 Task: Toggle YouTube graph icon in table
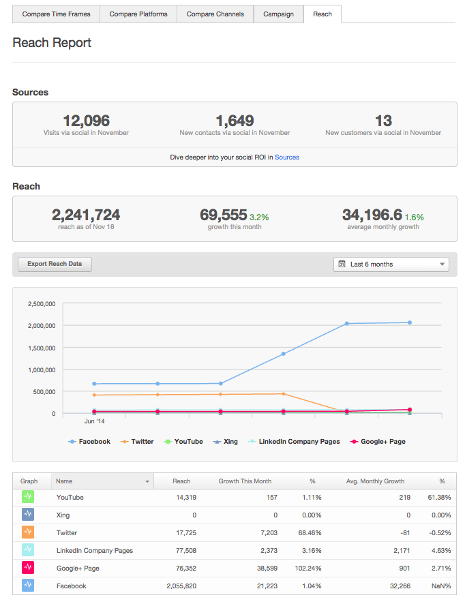tap(28, 497)
